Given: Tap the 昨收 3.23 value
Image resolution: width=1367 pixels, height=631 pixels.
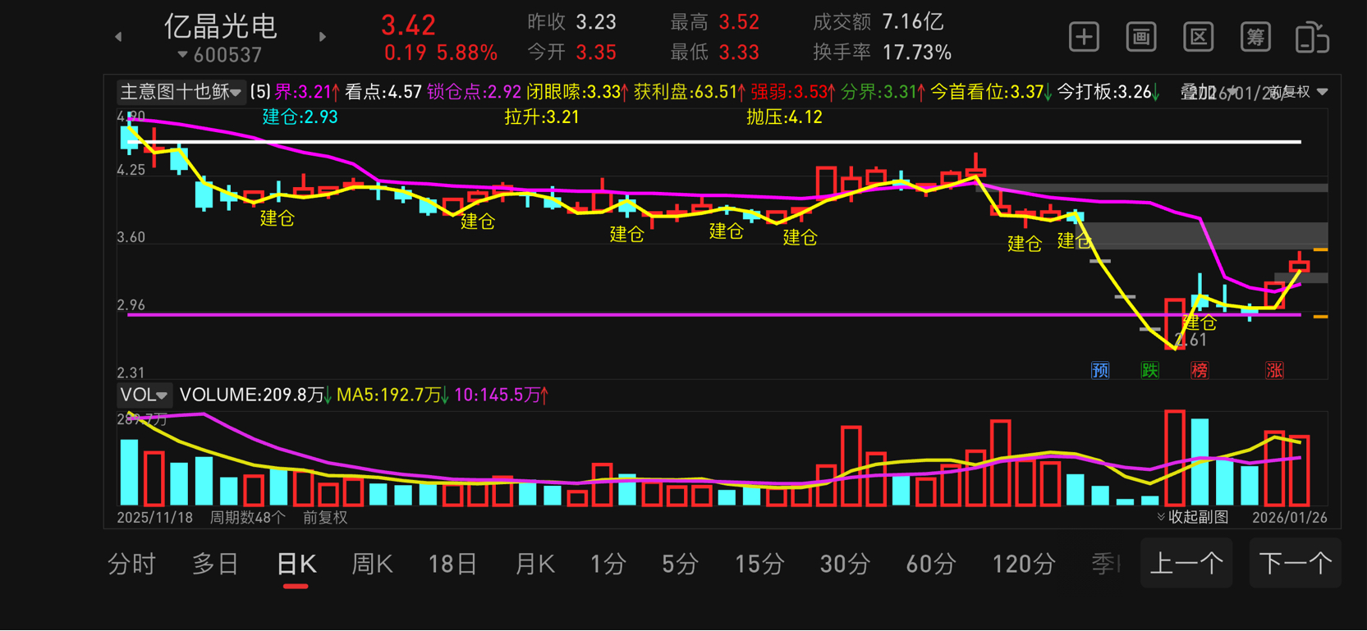Looking at the screenshot, I should point(571,22).
